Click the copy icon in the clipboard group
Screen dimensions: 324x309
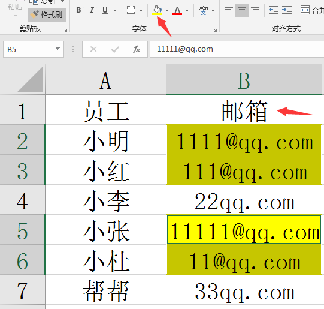[x=34, y=2]
